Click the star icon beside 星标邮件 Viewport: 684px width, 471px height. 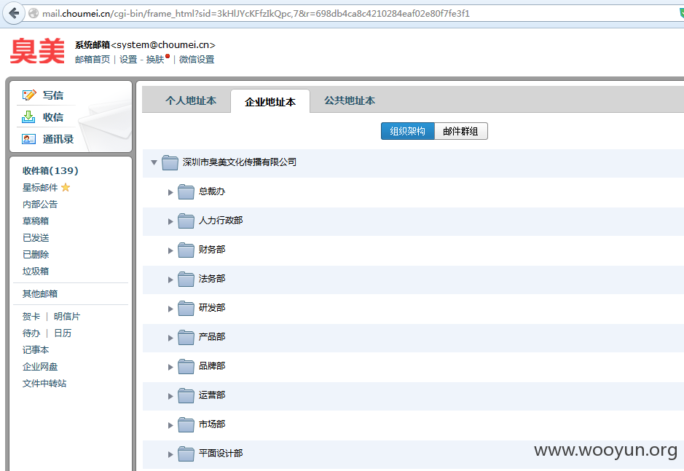click(66, 188)
